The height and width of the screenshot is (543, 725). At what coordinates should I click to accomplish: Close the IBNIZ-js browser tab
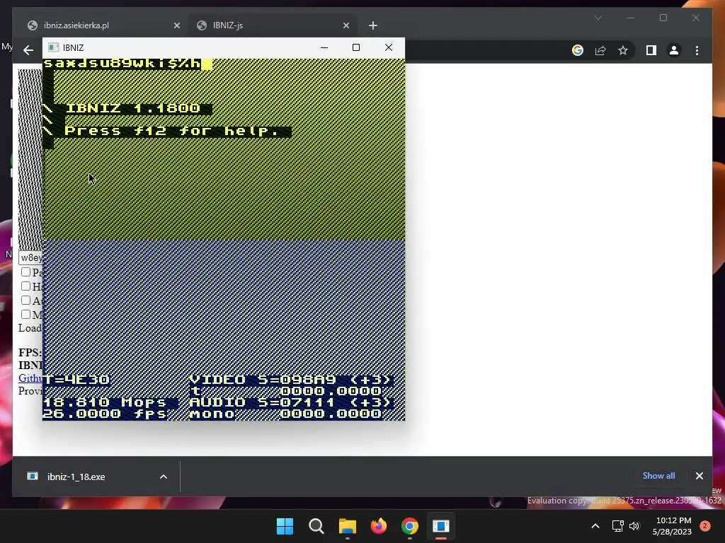(346, 26)
